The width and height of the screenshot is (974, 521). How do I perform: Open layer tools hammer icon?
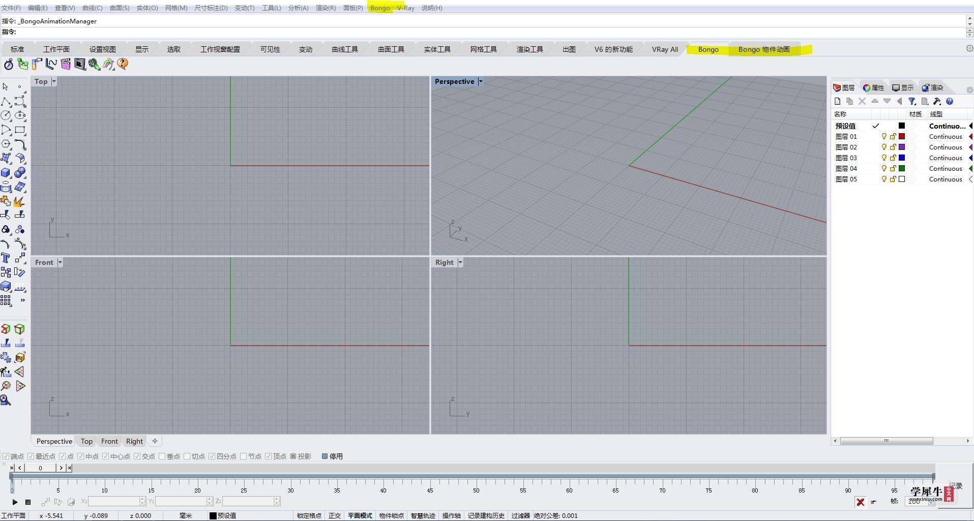937,101
